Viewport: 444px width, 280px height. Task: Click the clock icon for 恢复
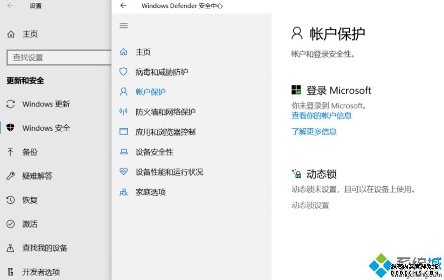(x=10, y=200)
